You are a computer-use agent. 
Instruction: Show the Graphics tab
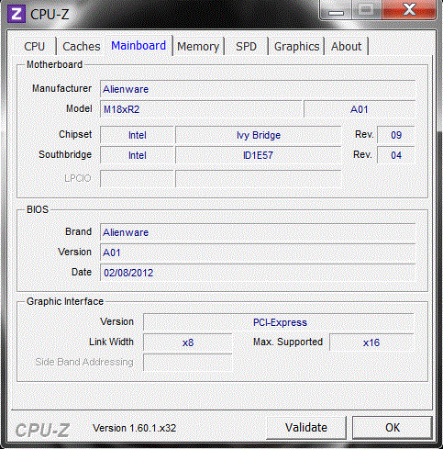click(x=296, y=47)
